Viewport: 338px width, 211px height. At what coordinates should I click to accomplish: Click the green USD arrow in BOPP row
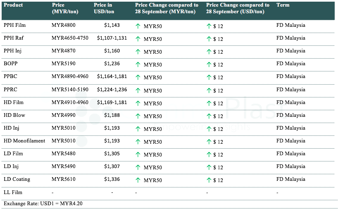click(x=209, y=64)
